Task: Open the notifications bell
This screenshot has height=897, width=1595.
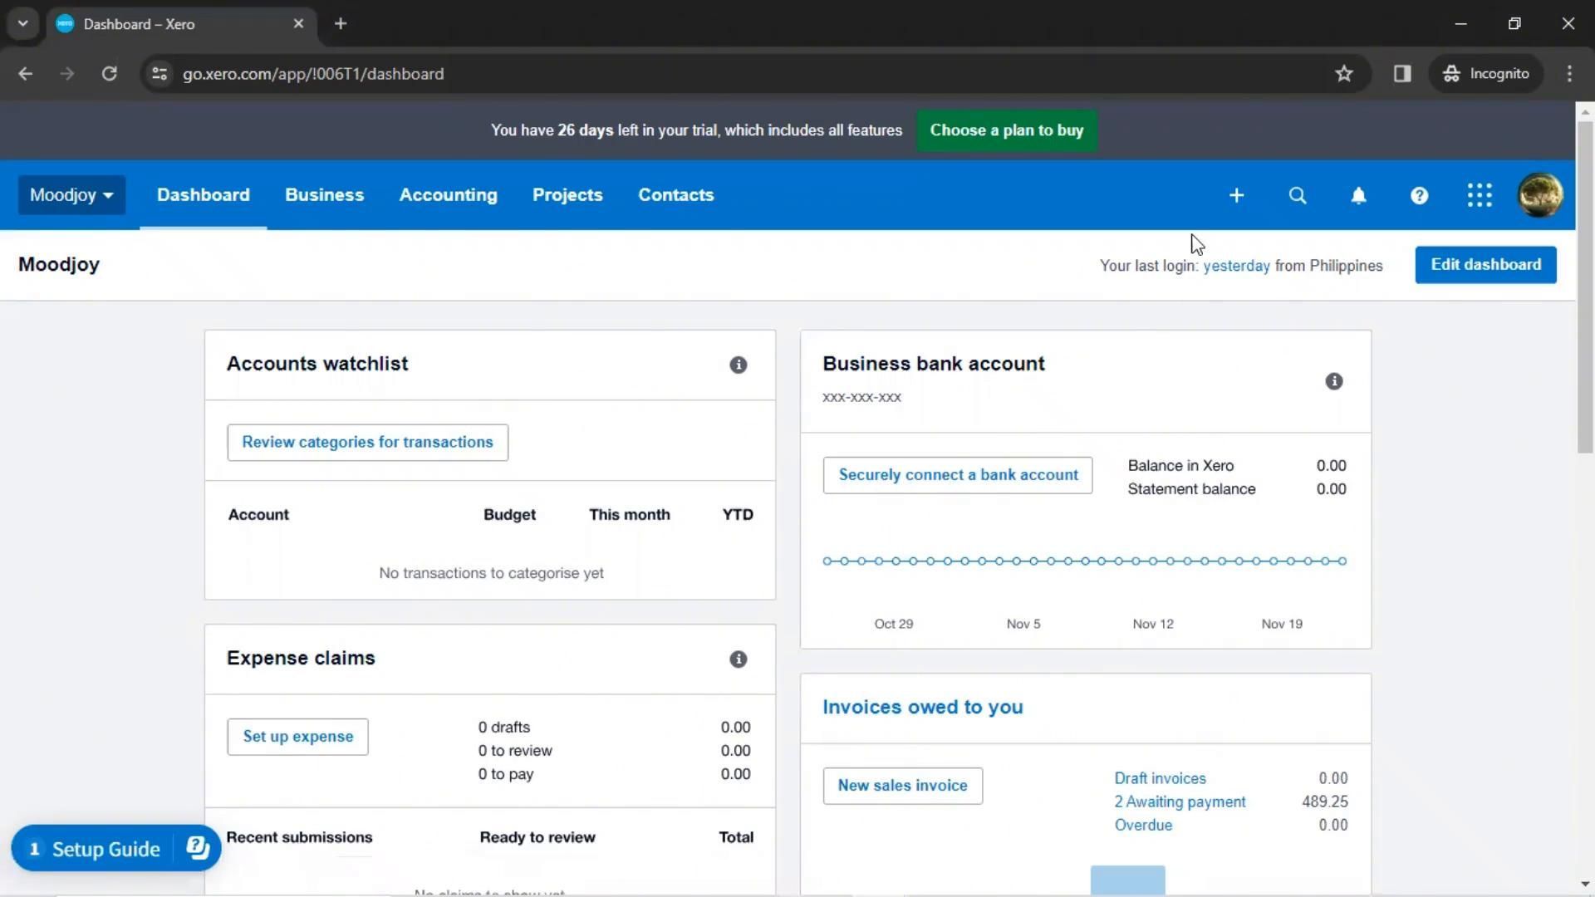Action: 1358,195
